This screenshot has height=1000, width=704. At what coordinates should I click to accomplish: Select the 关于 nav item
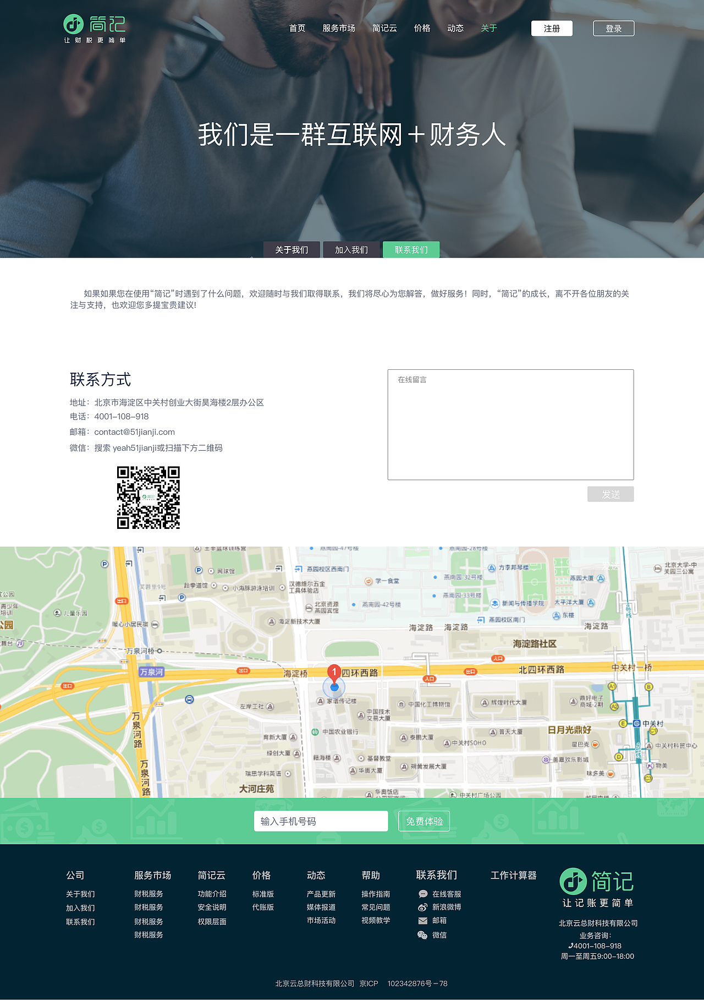tap(489, 28)
